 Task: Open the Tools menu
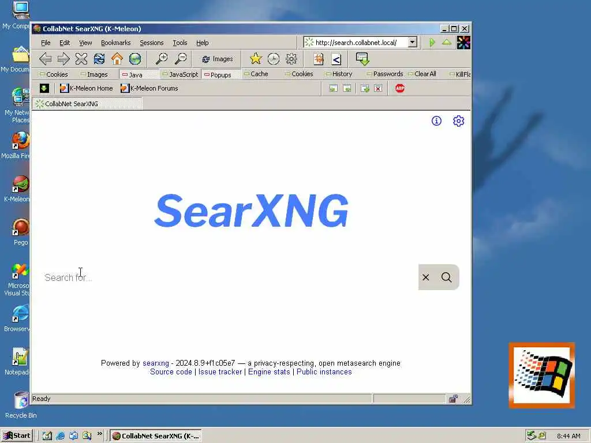point(180,43)
